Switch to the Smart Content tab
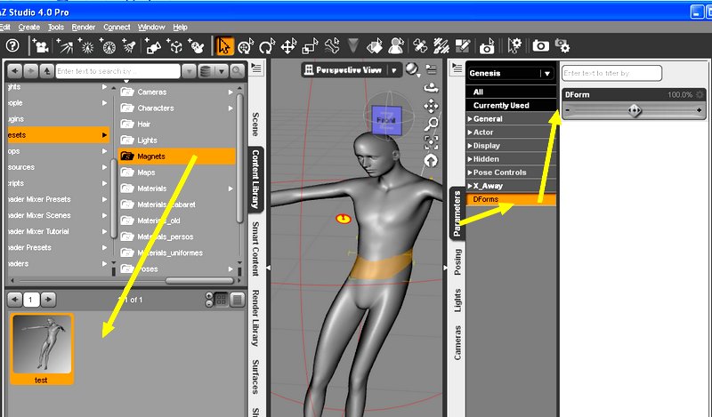The width and height of the screenshot is (712, 417). [255, 249]
